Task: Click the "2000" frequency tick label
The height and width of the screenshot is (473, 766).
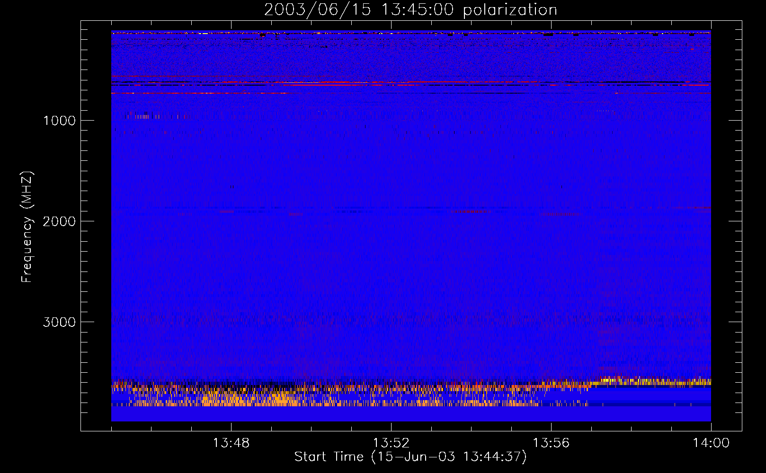Action: [x=59, y=221]
